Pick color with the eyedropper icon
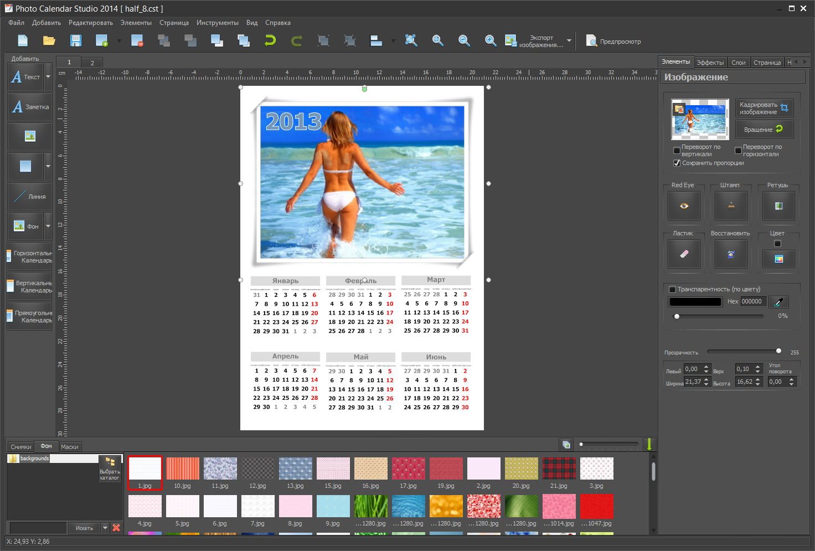This screenshot has width=815, height=551. click(x=778, y=302)
